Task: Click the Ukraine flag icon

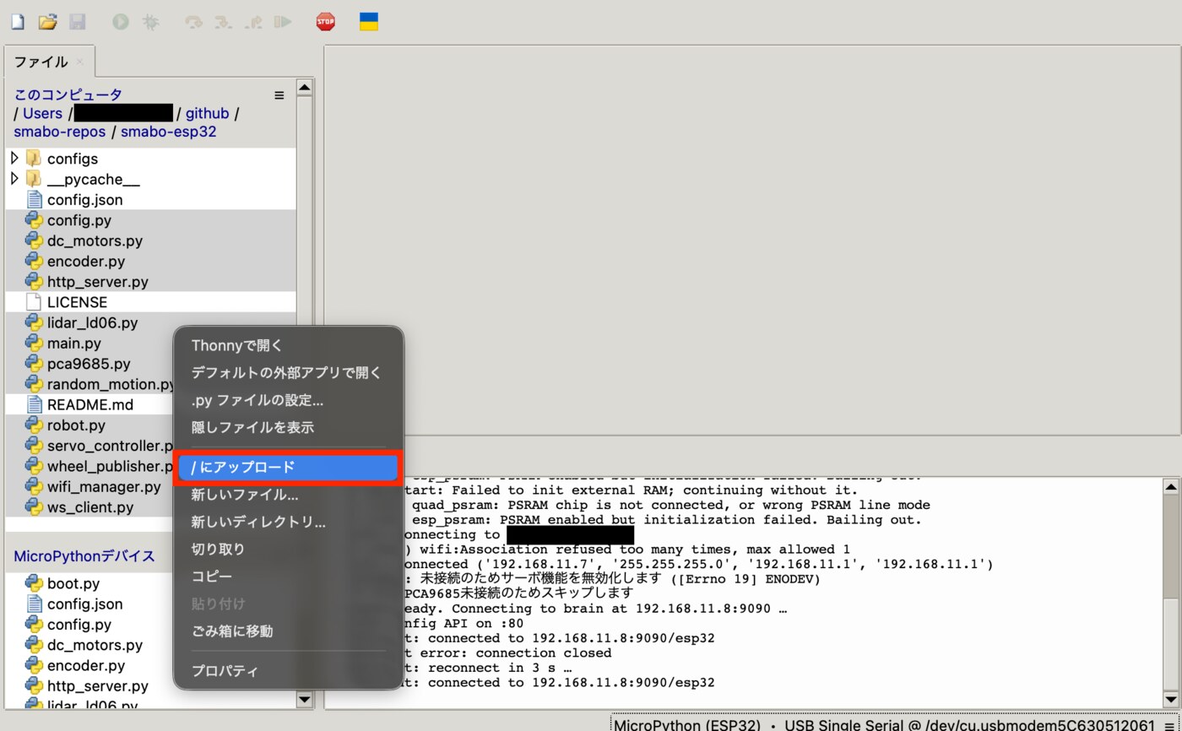Action: pyautogui.click(x=369, y=22)
